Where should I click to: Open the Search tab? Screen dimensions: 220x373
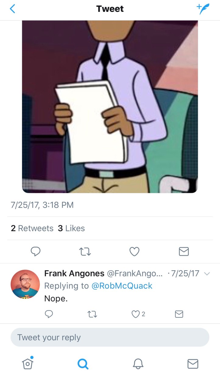pos(83,363)
